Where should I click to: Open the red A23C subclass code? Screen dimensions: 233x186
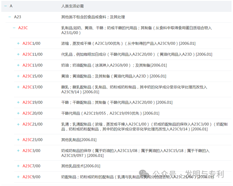coord(23,28)
